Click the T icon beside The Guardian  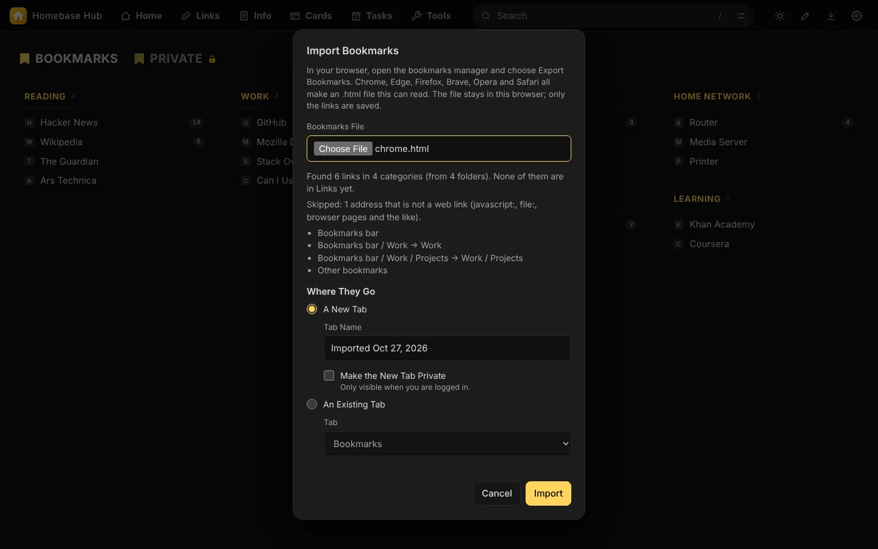pyautogui.click(x=29, y=162)
